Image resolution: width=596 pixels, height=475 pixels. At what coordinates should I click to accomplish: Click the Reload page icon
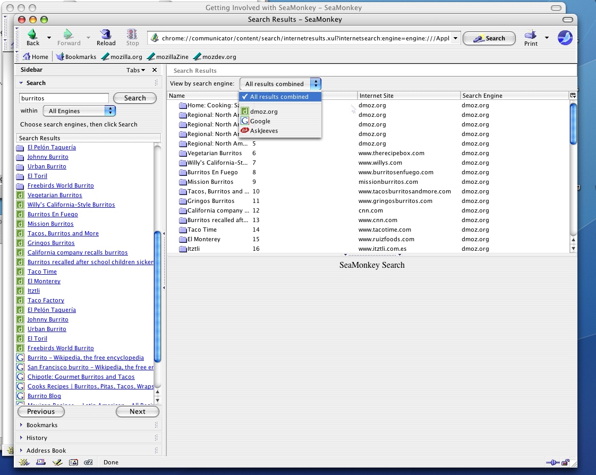pyautogui.click(x=106, y=34)
